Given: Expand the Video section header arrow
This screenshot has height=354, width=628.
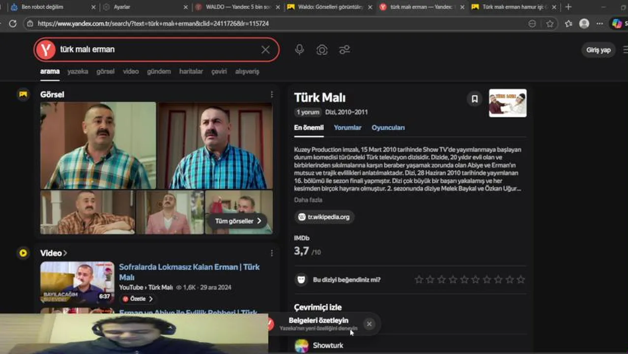Looking at the screenshot, I should point(65,253).
